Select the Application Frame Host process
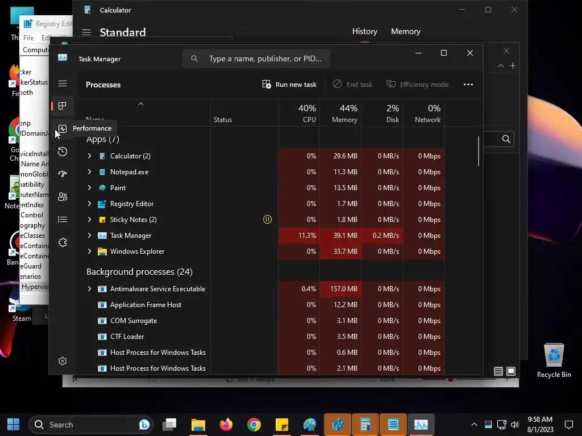 coord(261,305)
